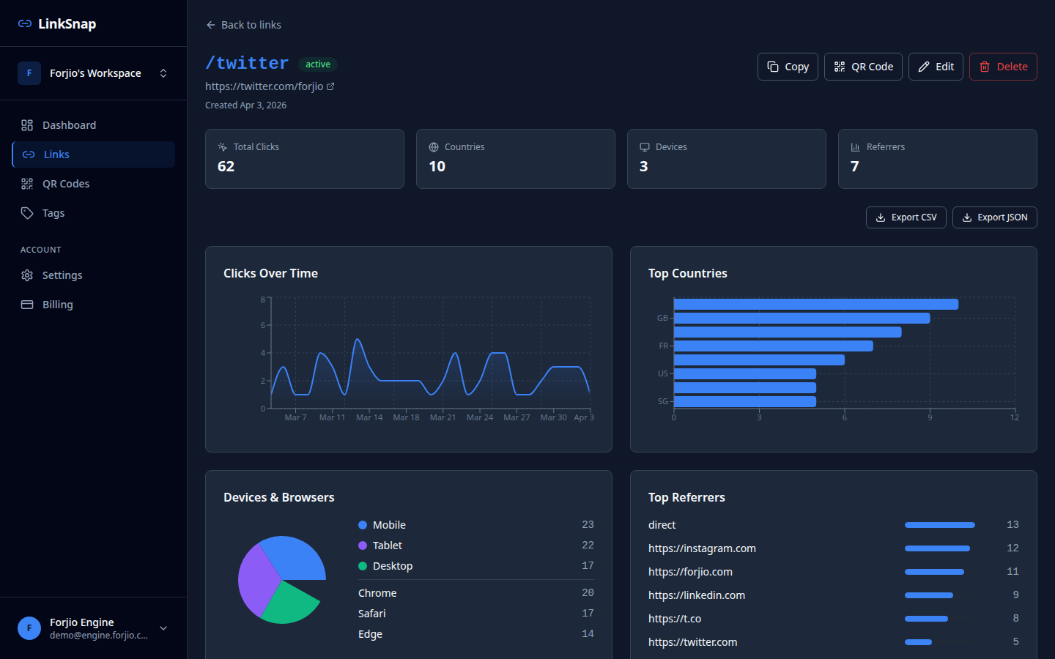Toggle the active status badge
This screenshot has height=659, width=1055.
pyautogui.click(x=318, y=64)
